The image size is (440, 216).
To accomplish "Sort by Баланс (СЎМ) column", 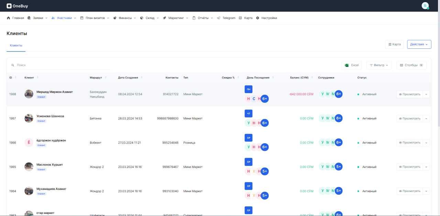I will (301, 78).
